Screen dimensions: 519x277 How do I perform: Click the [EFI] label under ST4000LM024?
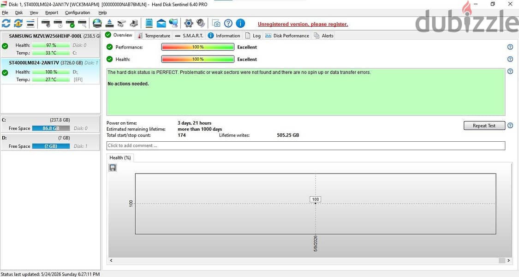pyautogui.click(x=78, y=79)
